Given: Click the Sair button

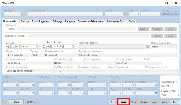Looking at the screenshot, I should (175, 102).
